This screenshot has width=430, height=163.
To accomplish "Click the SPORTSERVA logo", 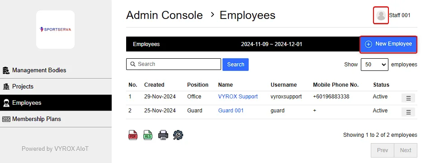I will (56, 30).
